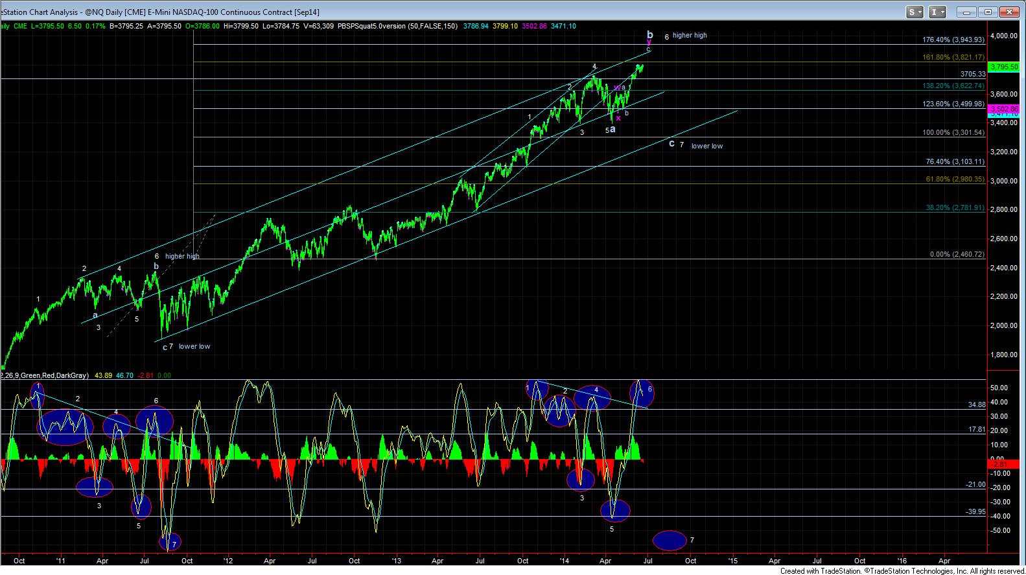Image resolution: width=1026 pixels, height=575 pixels.
Task: Click the 1,800.00 price axis label
Action: tap(1003, 355)
